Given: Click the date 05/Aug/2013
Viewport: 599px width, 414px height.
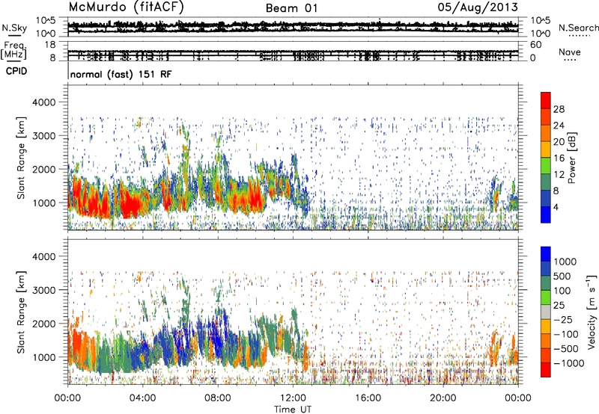Looking at the screenshot, I should point(478,7).
